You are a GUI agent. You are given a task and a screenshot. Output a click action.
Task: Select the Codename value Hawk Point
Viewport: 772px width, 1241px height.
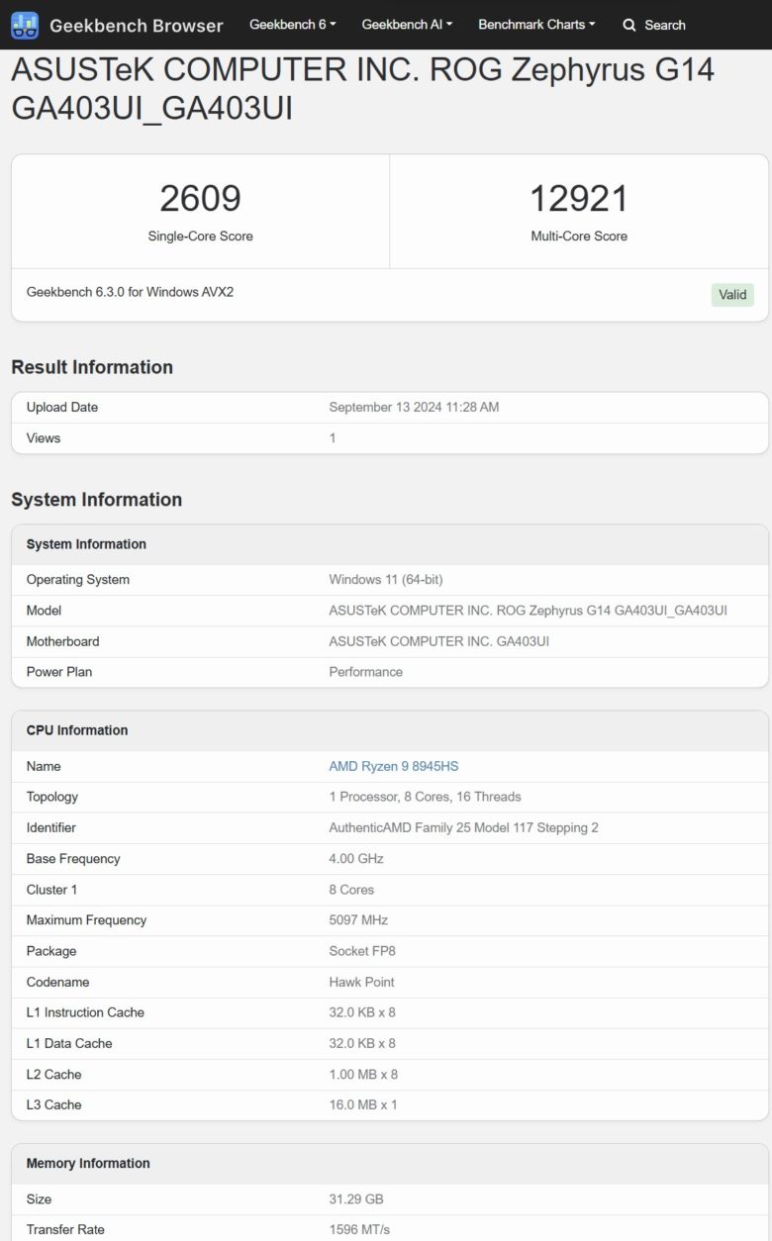click(361, 983)
